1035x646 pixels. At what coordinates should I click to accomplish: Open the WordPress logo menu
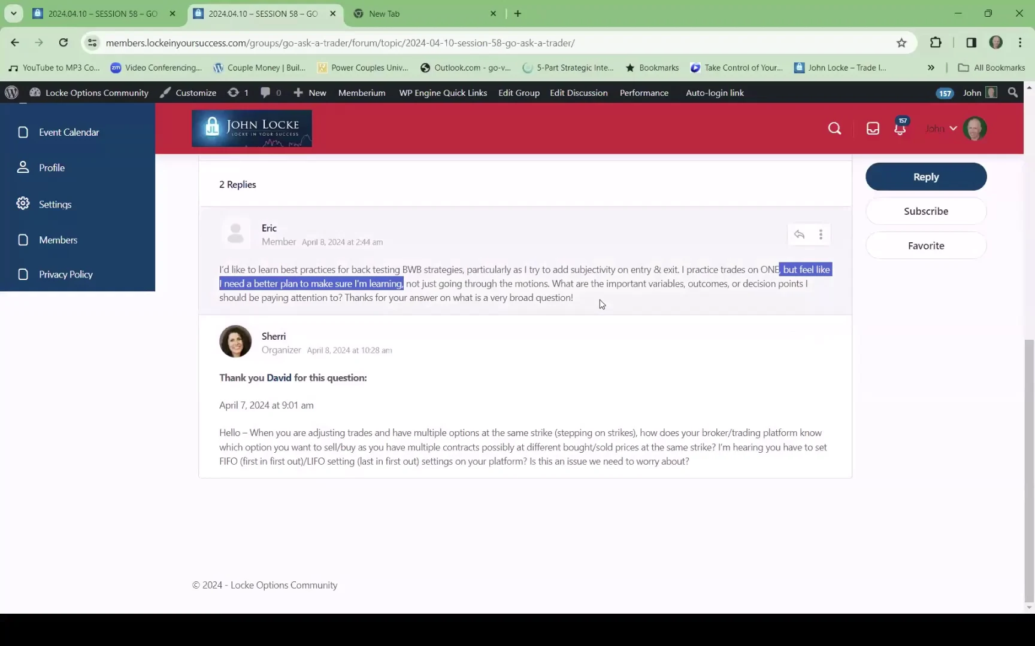click(x=11, y=93)
